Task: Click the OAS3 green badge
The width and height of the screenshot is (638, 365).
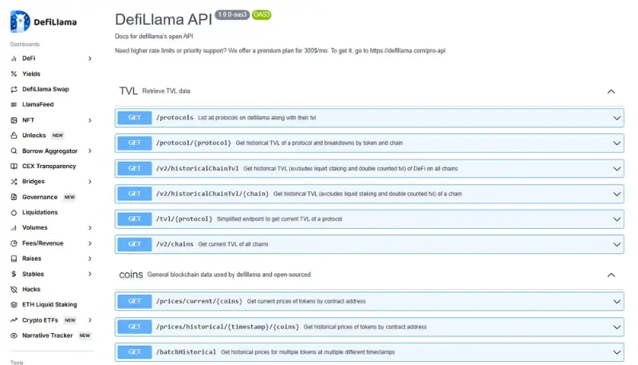Action: pyautogui.click(x=262, y=14)
